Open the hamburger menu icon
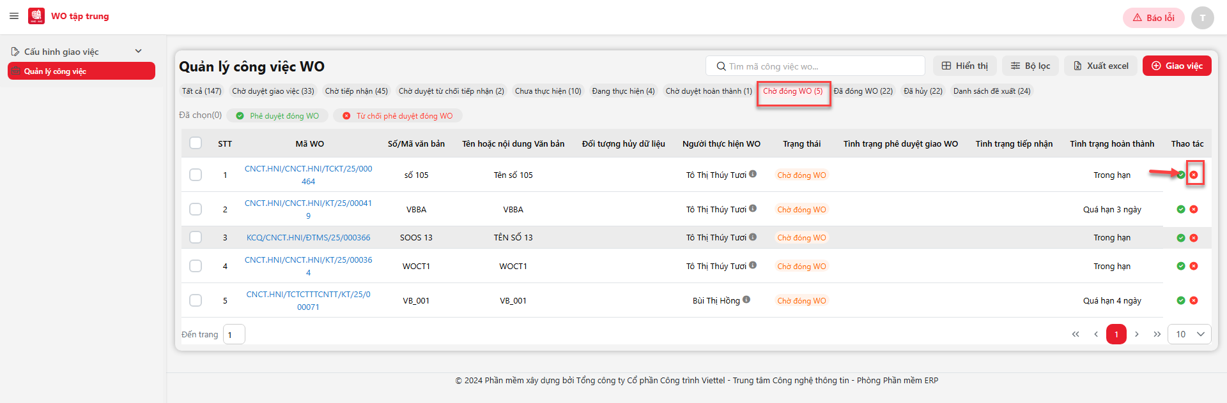The height and width of the screenshot is (403, 1227). 14,16
